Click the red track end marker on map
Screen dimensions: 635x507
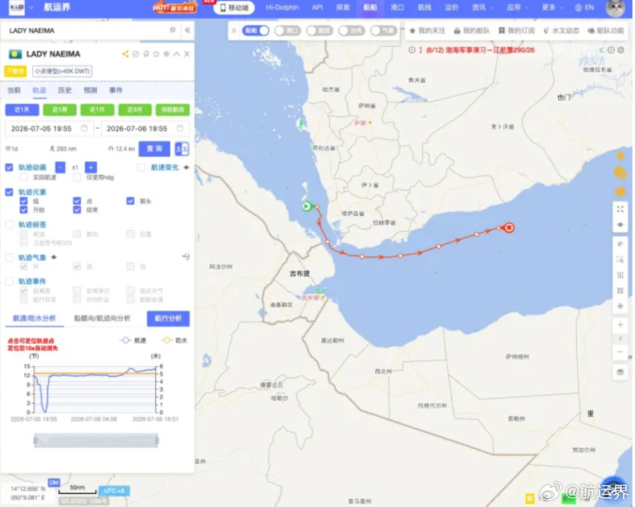[x=509, y=228]
